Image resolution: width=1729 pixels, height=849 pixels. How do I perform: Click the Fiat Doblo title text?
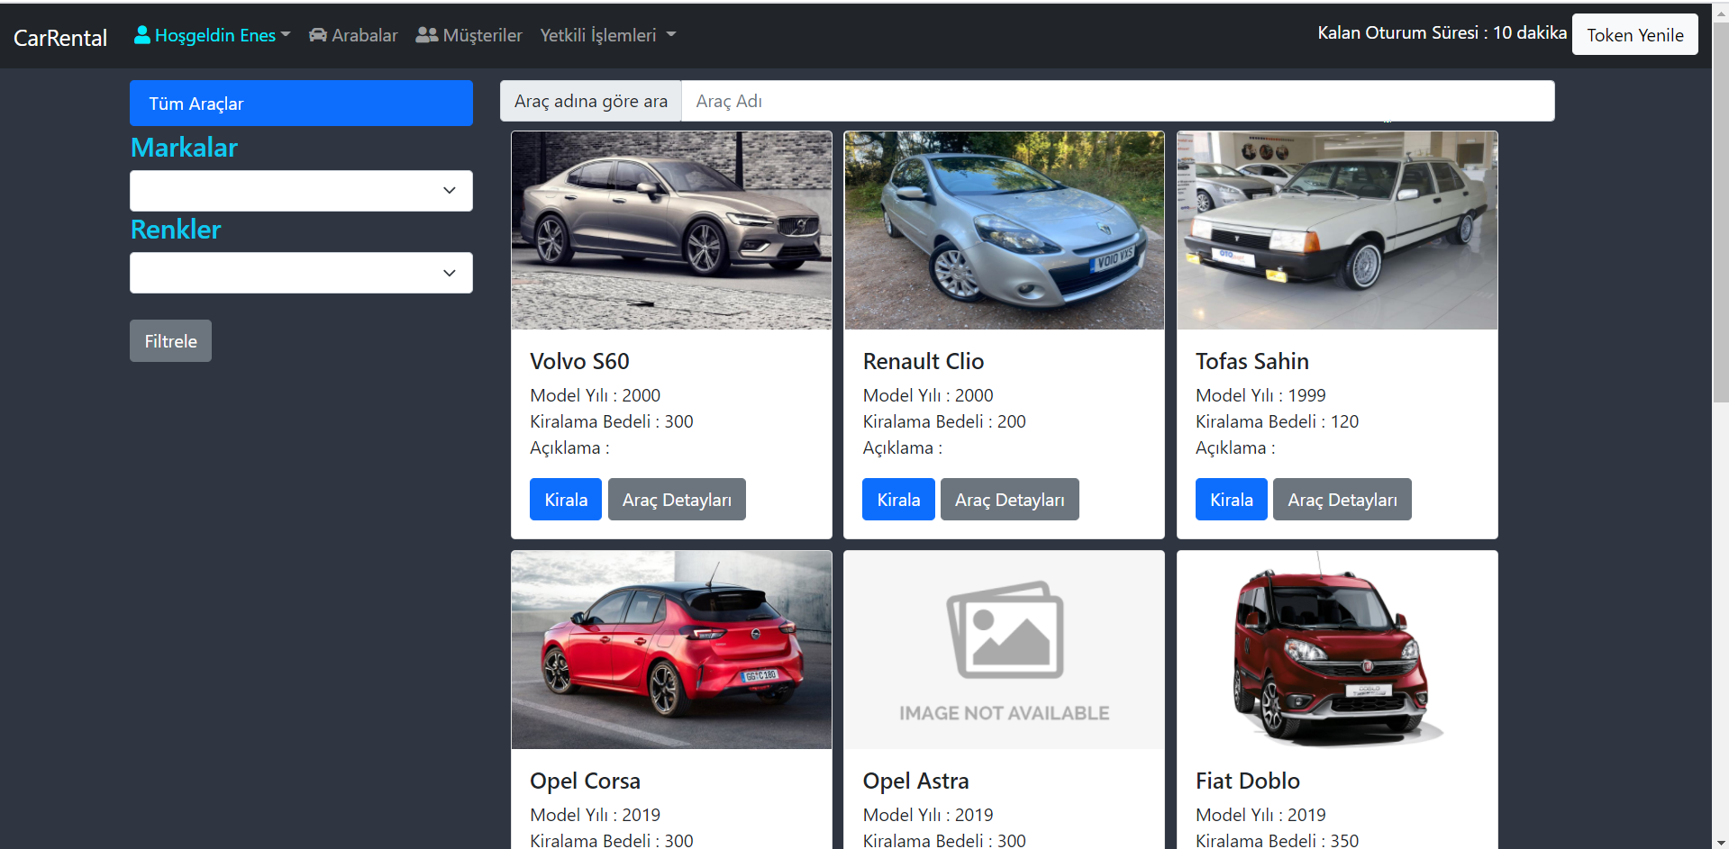click(1247, 781)
